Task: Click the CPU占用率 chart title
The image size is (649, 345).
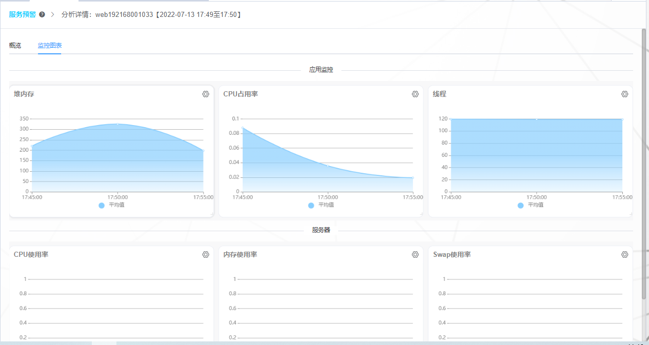Action: [x=241, y=94]
